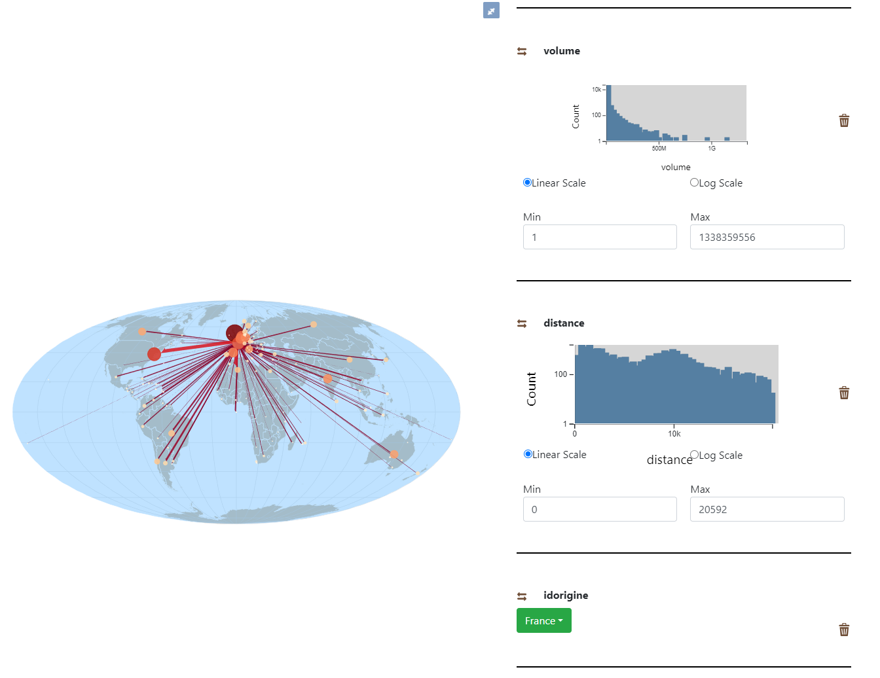Screen dimensions: 880x678
Task: Click the volume Max input field
Action: [x=767, y=237]
